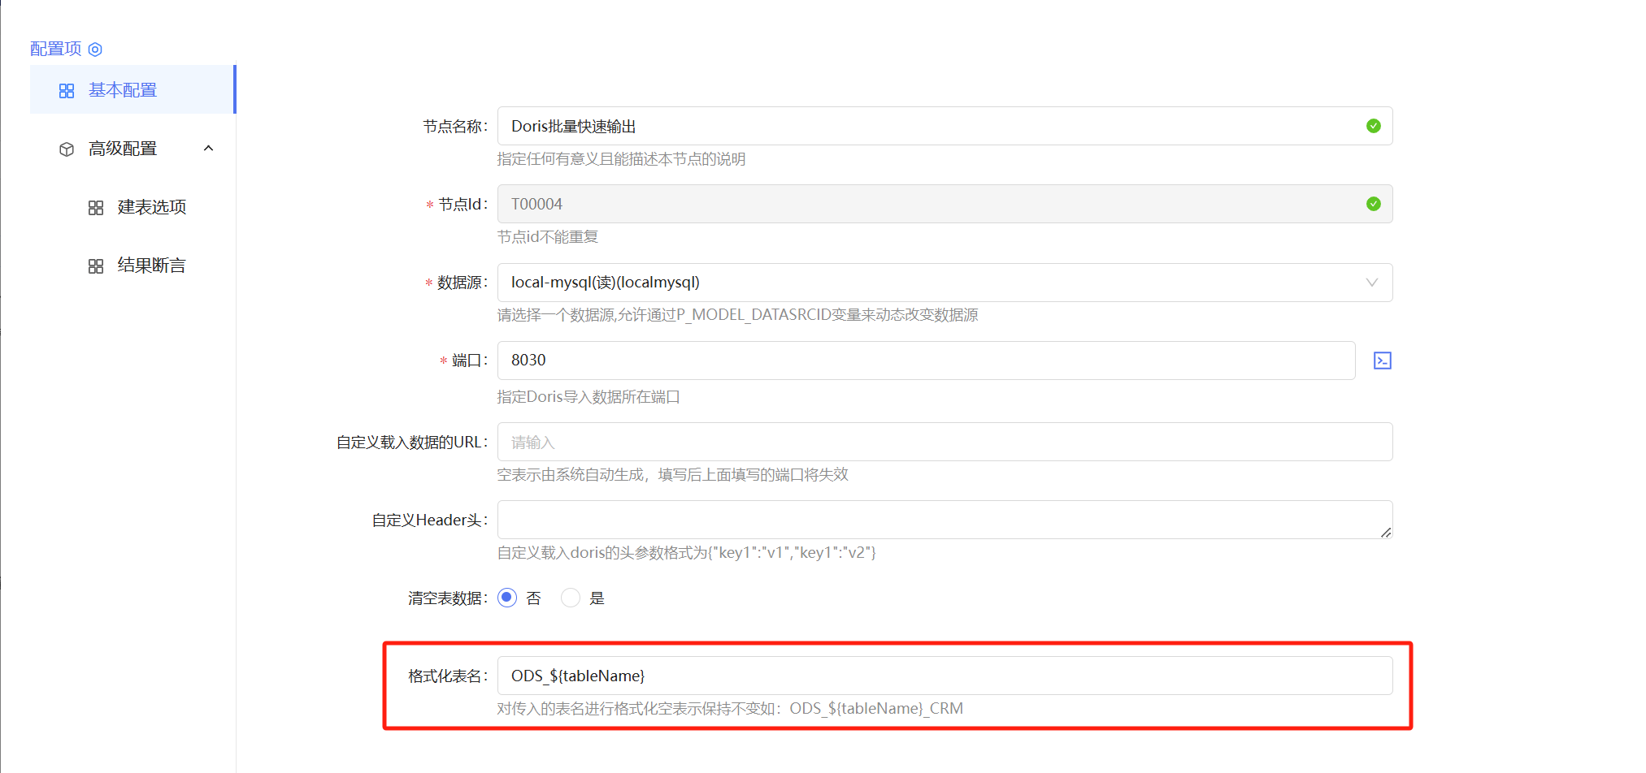Focus the 格式化表名 input field
Image resolution: width=1646 pixels, height=773 pixels.
coord(943,676)
